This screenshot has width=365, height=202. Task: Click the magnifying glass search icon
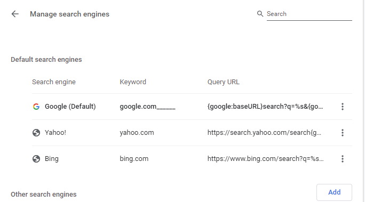(x=260, y=14)
